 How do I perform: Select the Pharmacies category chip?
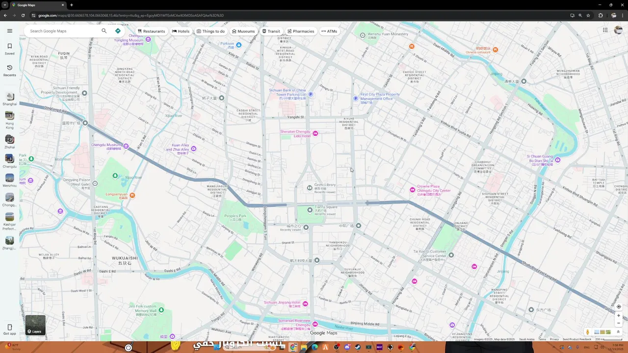301,31
